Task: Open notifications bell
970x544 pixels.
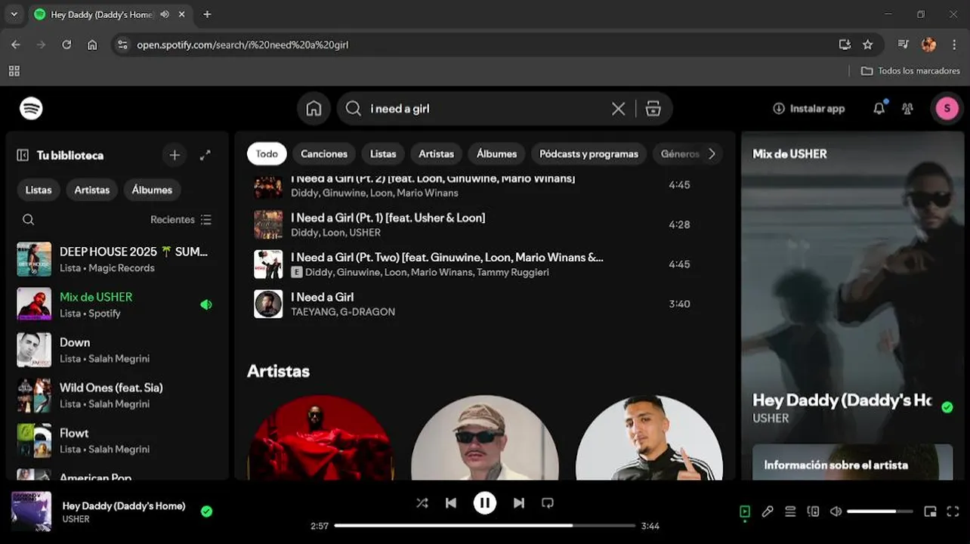Action: 879,109
